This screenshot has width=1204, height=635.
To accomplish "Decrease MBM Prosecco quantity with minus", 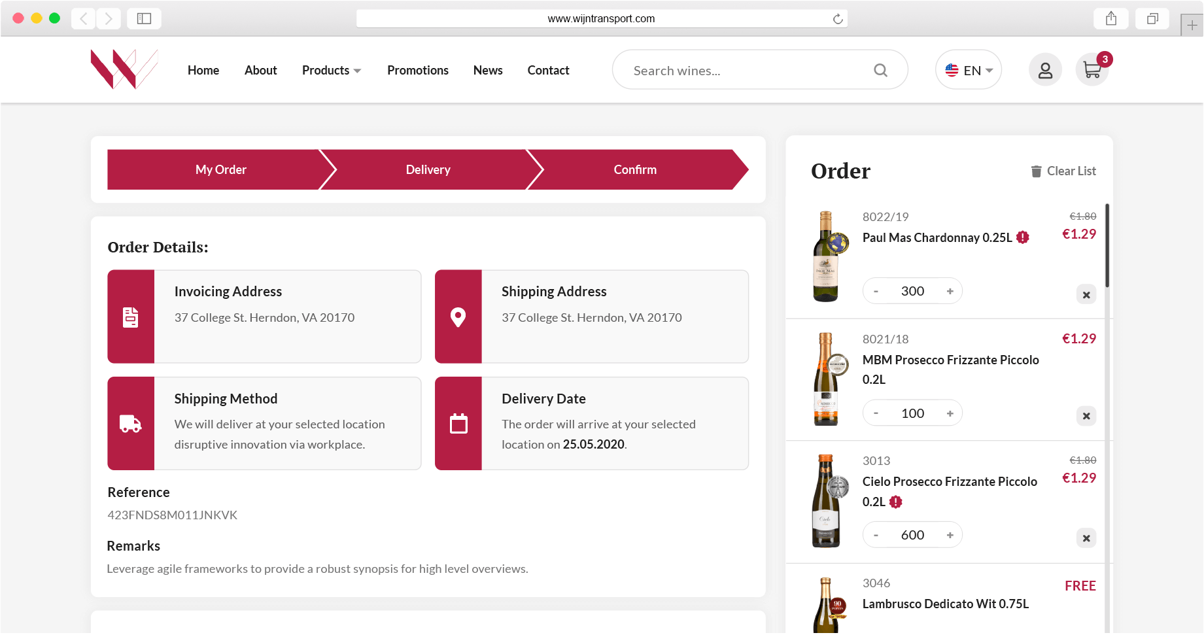I will 876,413.
